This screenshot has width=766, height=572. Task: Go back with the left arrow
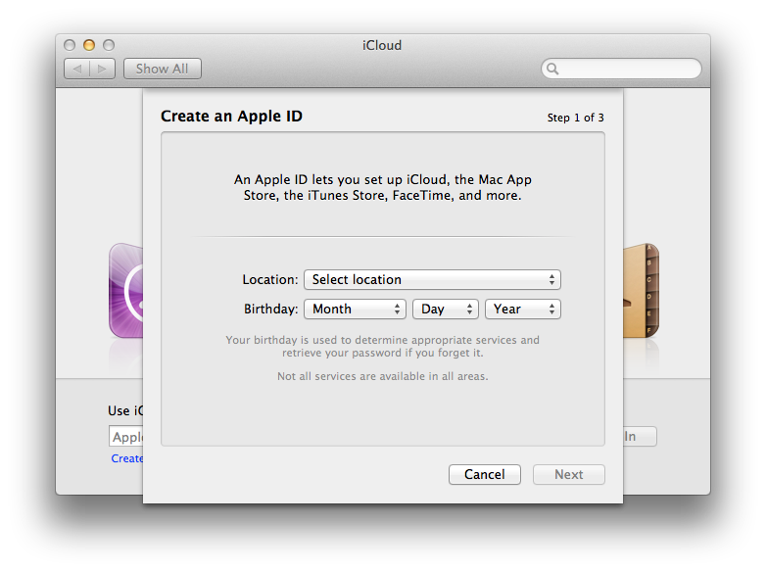pyautogui.click(x=76, y=69)
